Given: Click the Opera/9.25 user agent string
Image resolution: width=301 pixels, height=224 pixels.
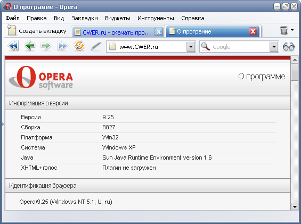Looking at the screenshot, I should pyautogui.click(x=66, y=202).
